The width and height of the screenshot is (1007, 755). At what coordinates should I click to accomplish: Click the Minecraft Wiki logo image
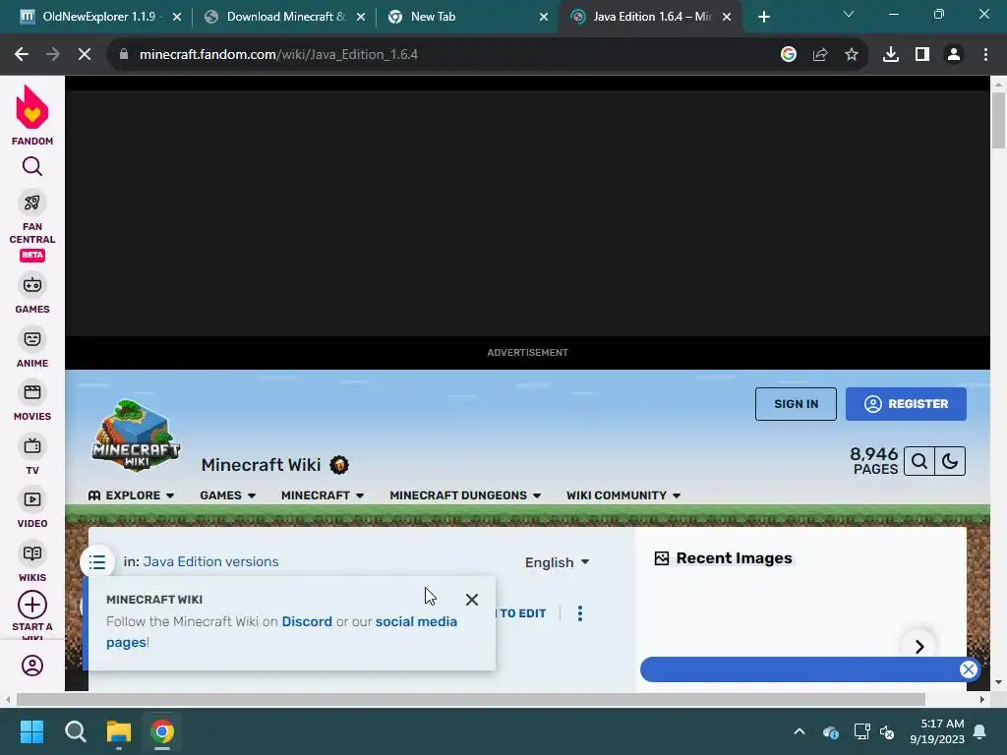136,436
